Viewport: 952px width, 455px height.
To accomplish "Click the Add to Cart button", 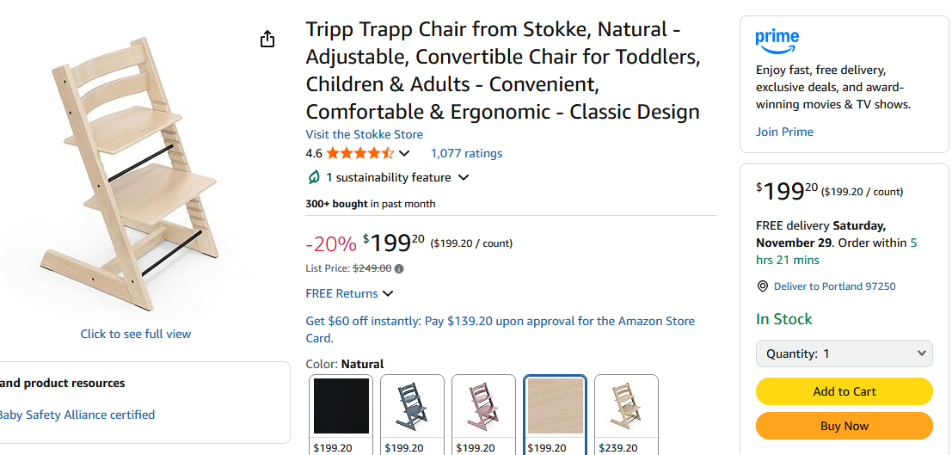I will pyautogui.click(x=845, y=391).
